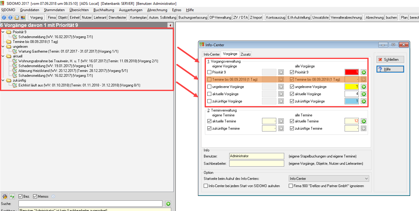Switch to the Info-Center tab
This screenshot has width=419, height=211.
[x=212, y=54]
